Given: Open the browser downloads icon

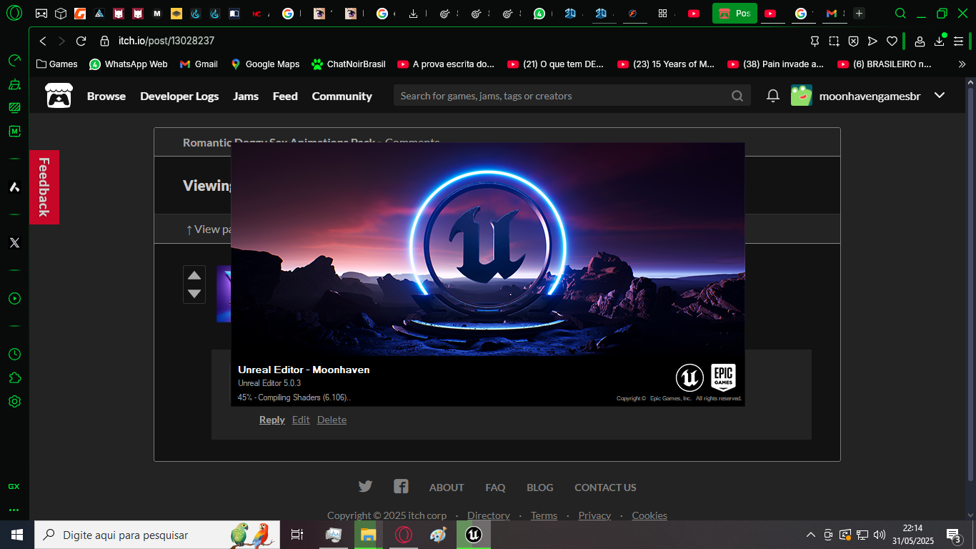Looking at the screenshot, I should point(940,41).
